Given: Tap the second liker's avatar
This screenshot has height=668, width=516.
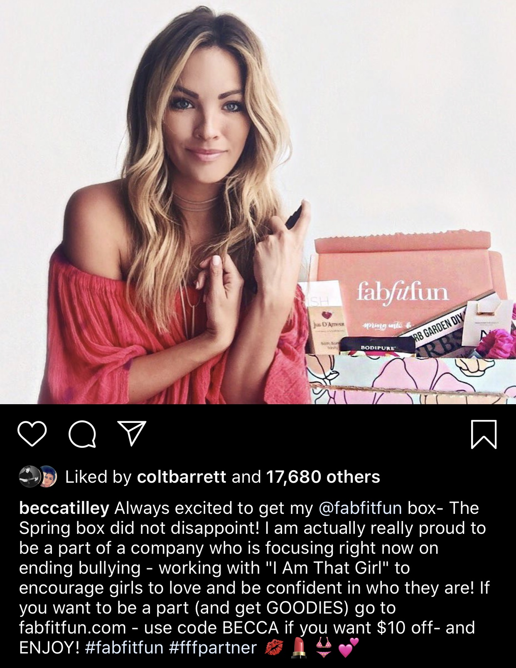Looking at the screenshot, I should [47, 476].
